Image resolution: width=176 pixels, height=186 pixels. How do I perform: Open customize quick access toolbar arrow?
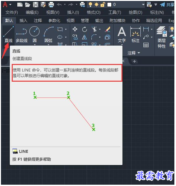pyautogui.click(x=156, y=5)
